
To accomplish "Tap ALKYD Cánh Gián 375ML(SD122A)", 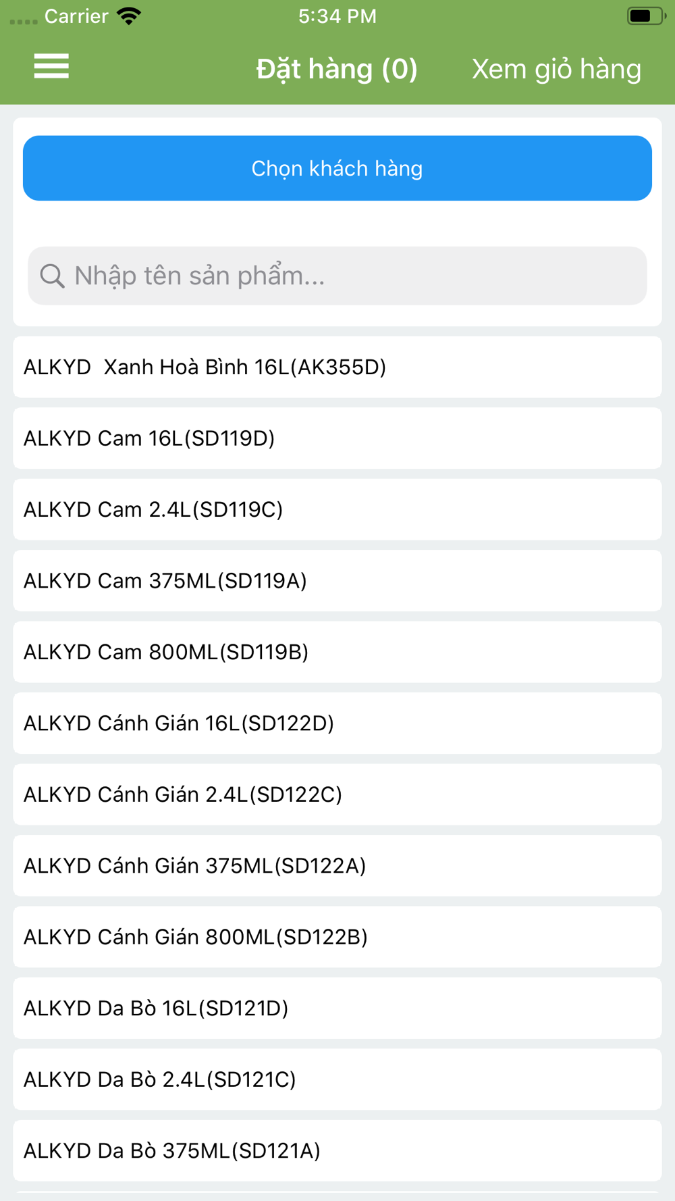I will click(x=337, y=866).
